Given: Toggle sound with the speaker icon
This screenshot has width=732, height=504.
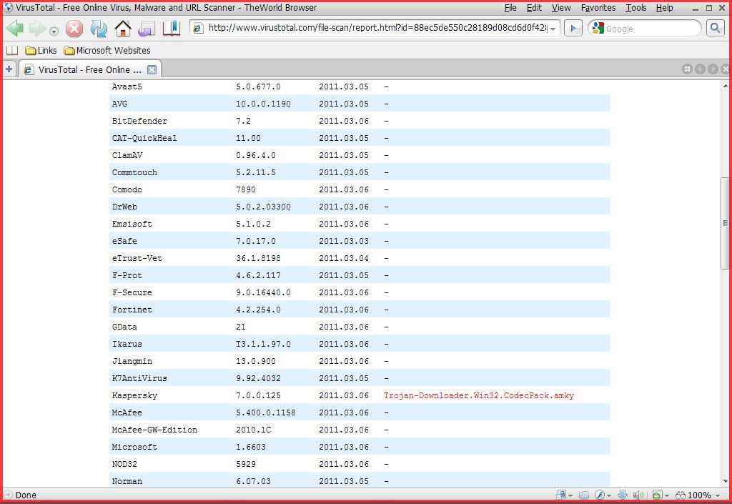Looking at the screenshot, I should tap(638, 495).
